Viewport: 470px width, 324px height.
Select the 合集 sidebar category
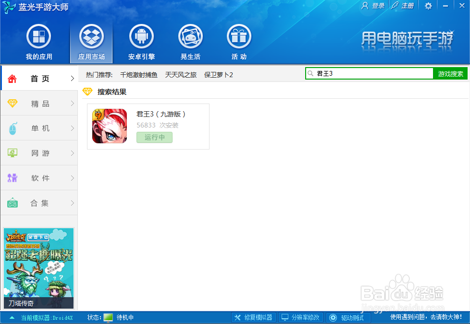(x=39, y=203)
